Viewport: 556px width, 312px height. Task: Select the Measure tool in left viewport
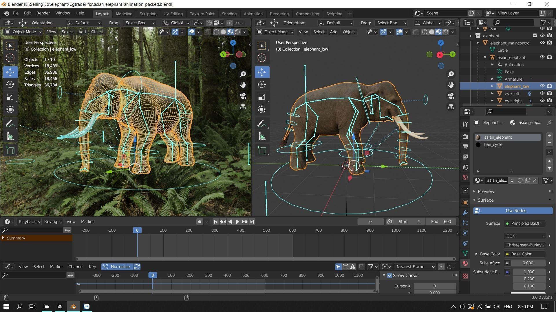(10, 136)
